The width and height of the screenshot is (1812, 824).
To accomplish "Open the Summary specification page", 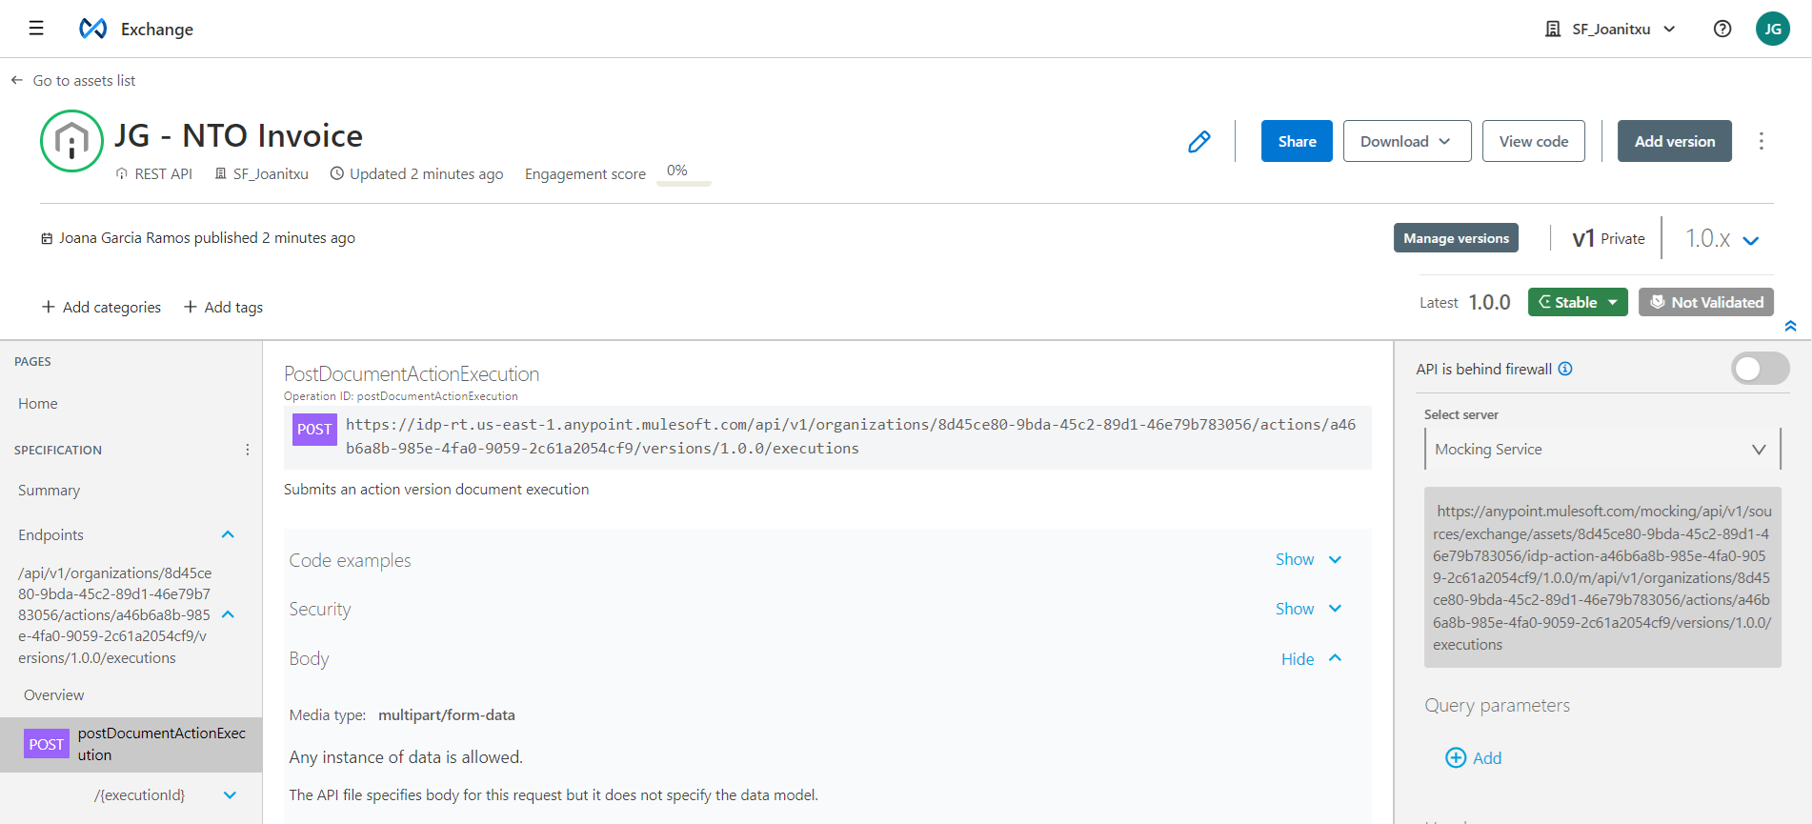I will [x=50, y=490].
